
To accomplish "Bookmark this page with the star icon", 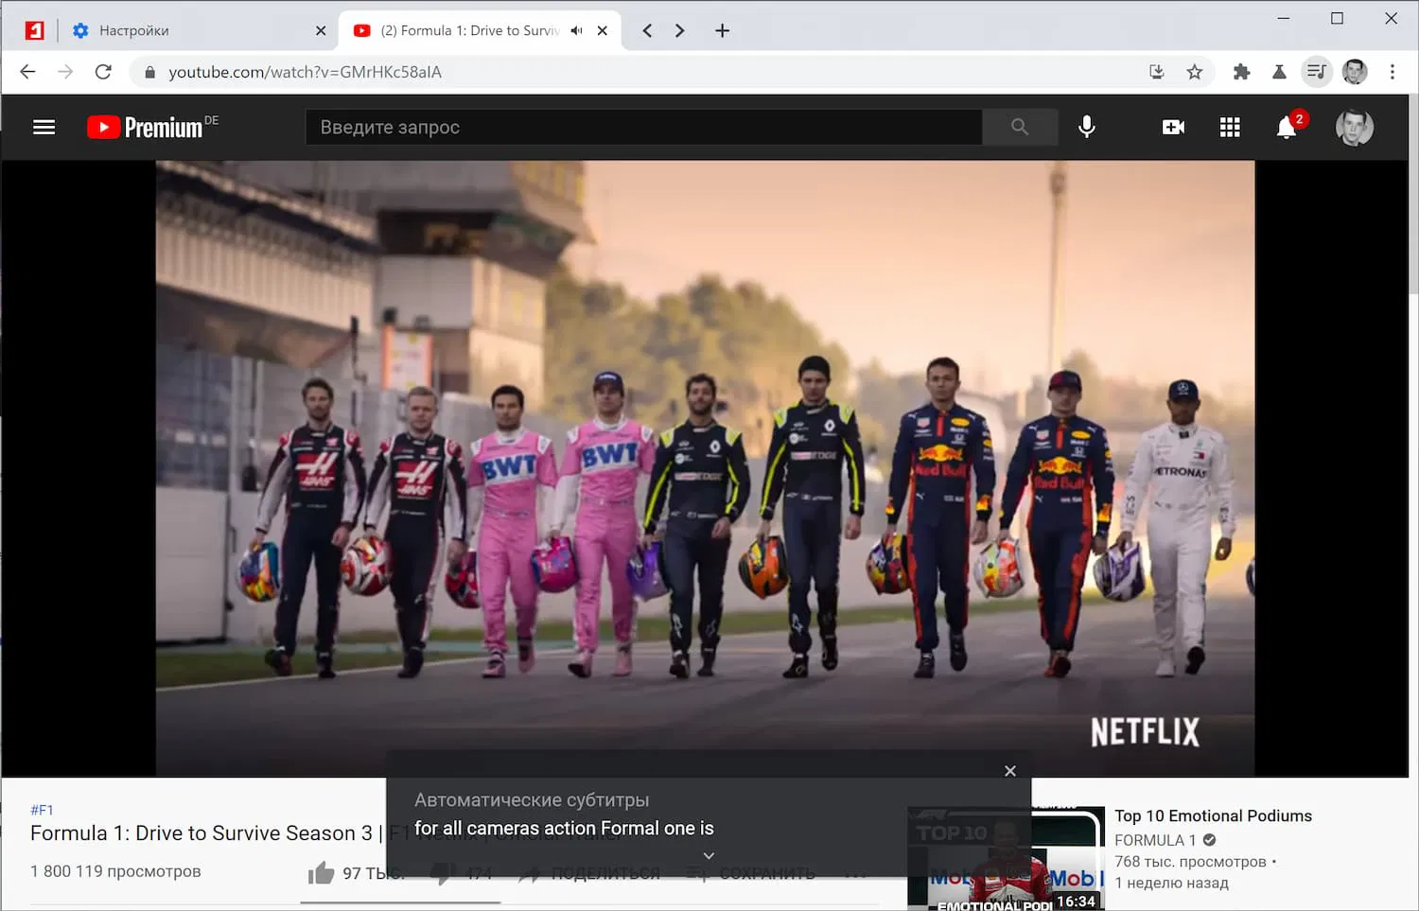I will (x=1195, y=72).
